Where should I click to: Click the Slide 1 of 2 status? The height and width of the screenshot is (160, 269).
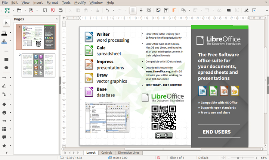coord(177,158)
